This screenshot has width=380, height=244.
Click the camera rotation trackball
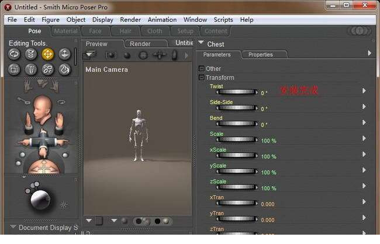click(44, 166)
